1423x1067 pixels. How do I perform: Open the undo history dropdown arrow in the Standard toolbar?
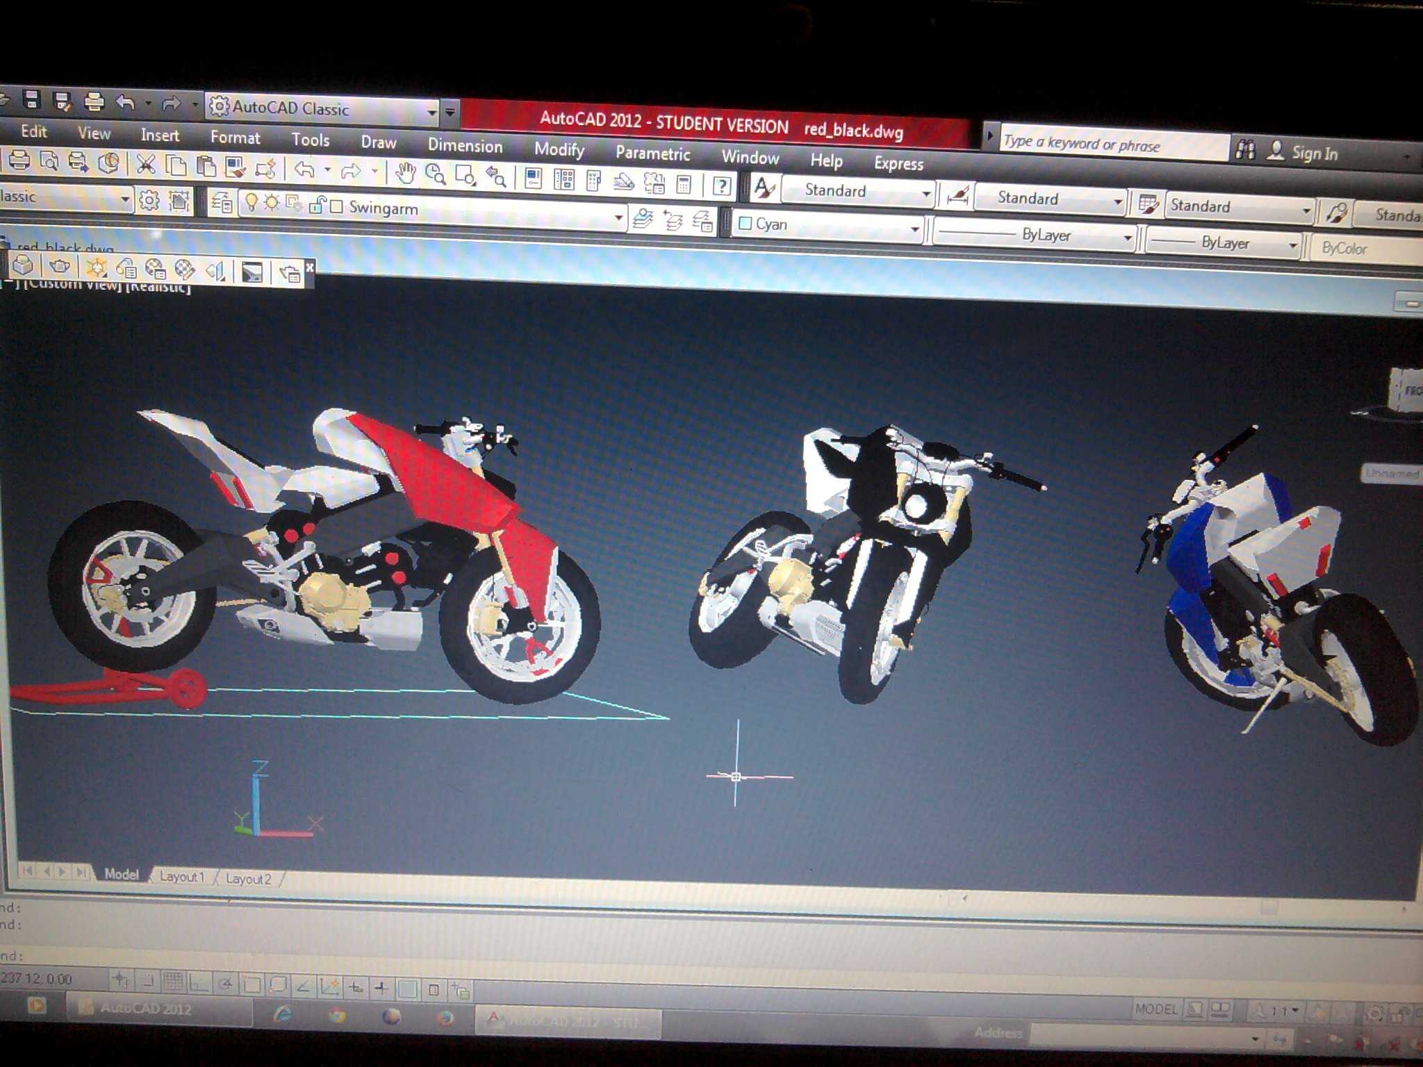[327, 170]
